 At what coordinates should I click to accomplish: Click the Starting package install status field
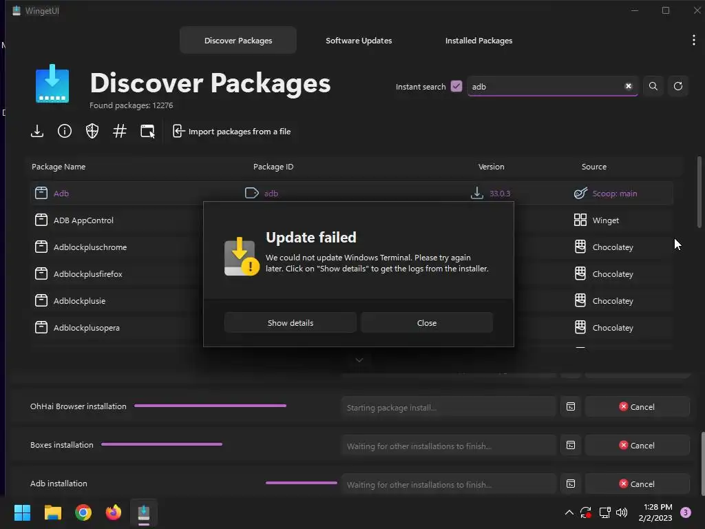pos(448,408)
